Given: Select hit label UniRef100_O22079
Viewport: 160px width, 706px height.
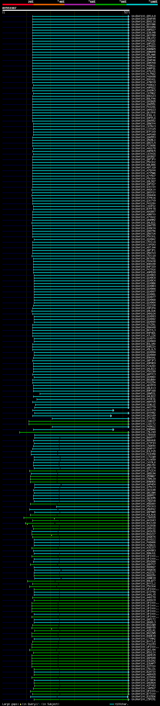Looking at the screenshot, I should click(143, 410).
